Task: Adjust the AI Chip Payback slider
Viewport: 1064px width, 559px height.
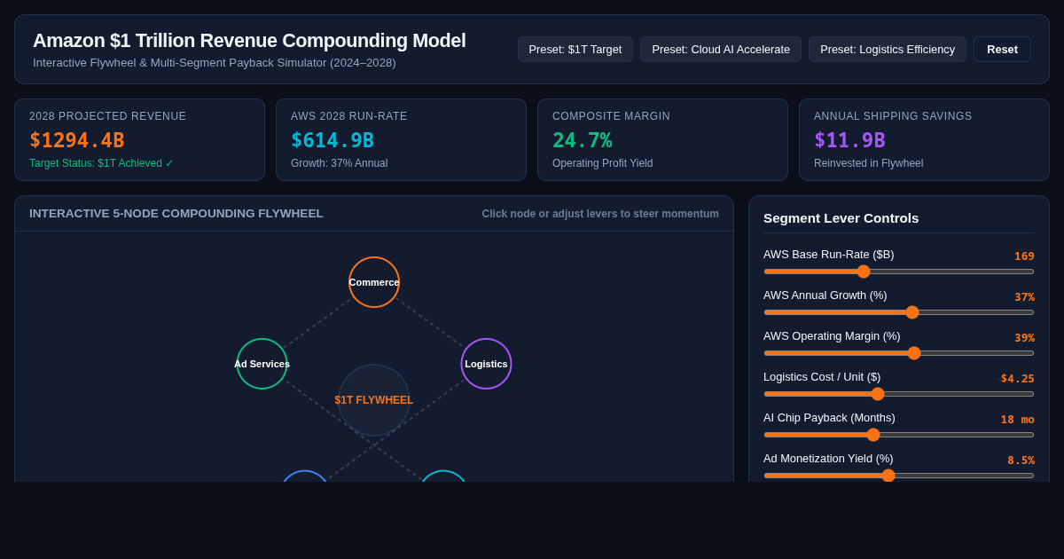Action: (899, 435)
